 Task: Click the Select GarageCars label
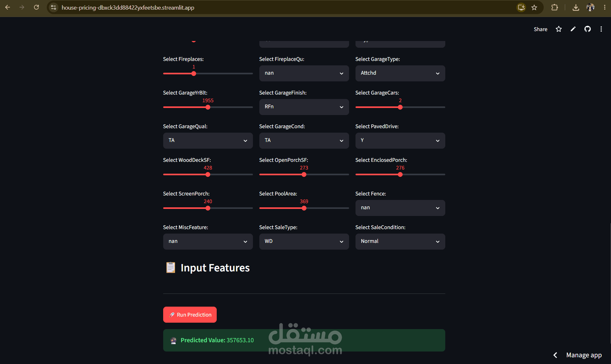pyautogui.click(x=377, y=93)
